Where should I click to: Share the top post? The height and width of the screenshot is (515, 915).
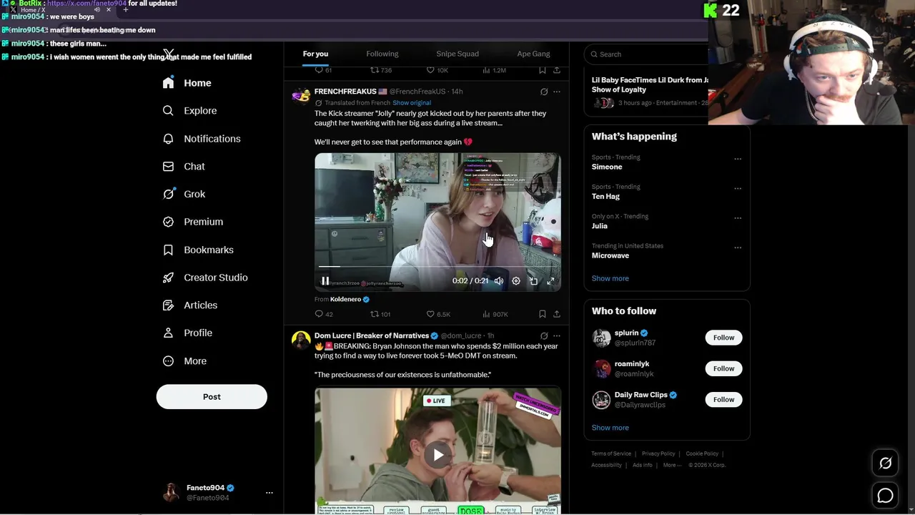pyautogui.click(x=556, y=70)
